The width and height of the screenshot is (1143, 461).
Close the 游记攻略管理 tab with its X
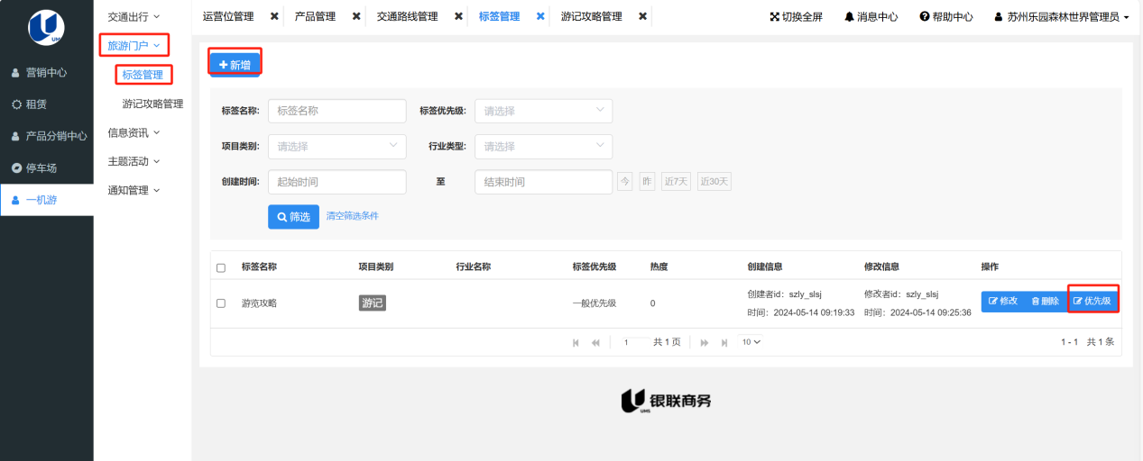point(642,16)
